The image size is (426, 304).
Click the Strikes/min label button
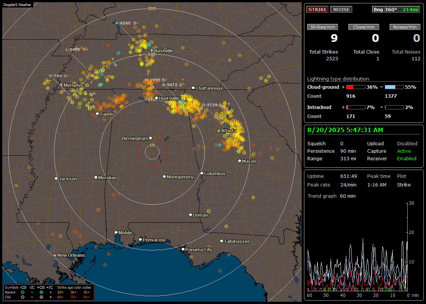pyautogui.click(x=322, y=27)
